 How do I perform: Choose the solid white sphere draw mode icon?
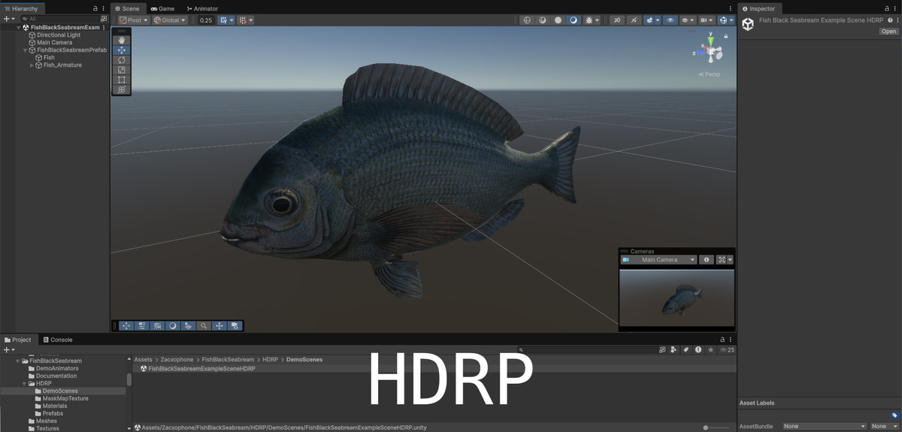558,20
